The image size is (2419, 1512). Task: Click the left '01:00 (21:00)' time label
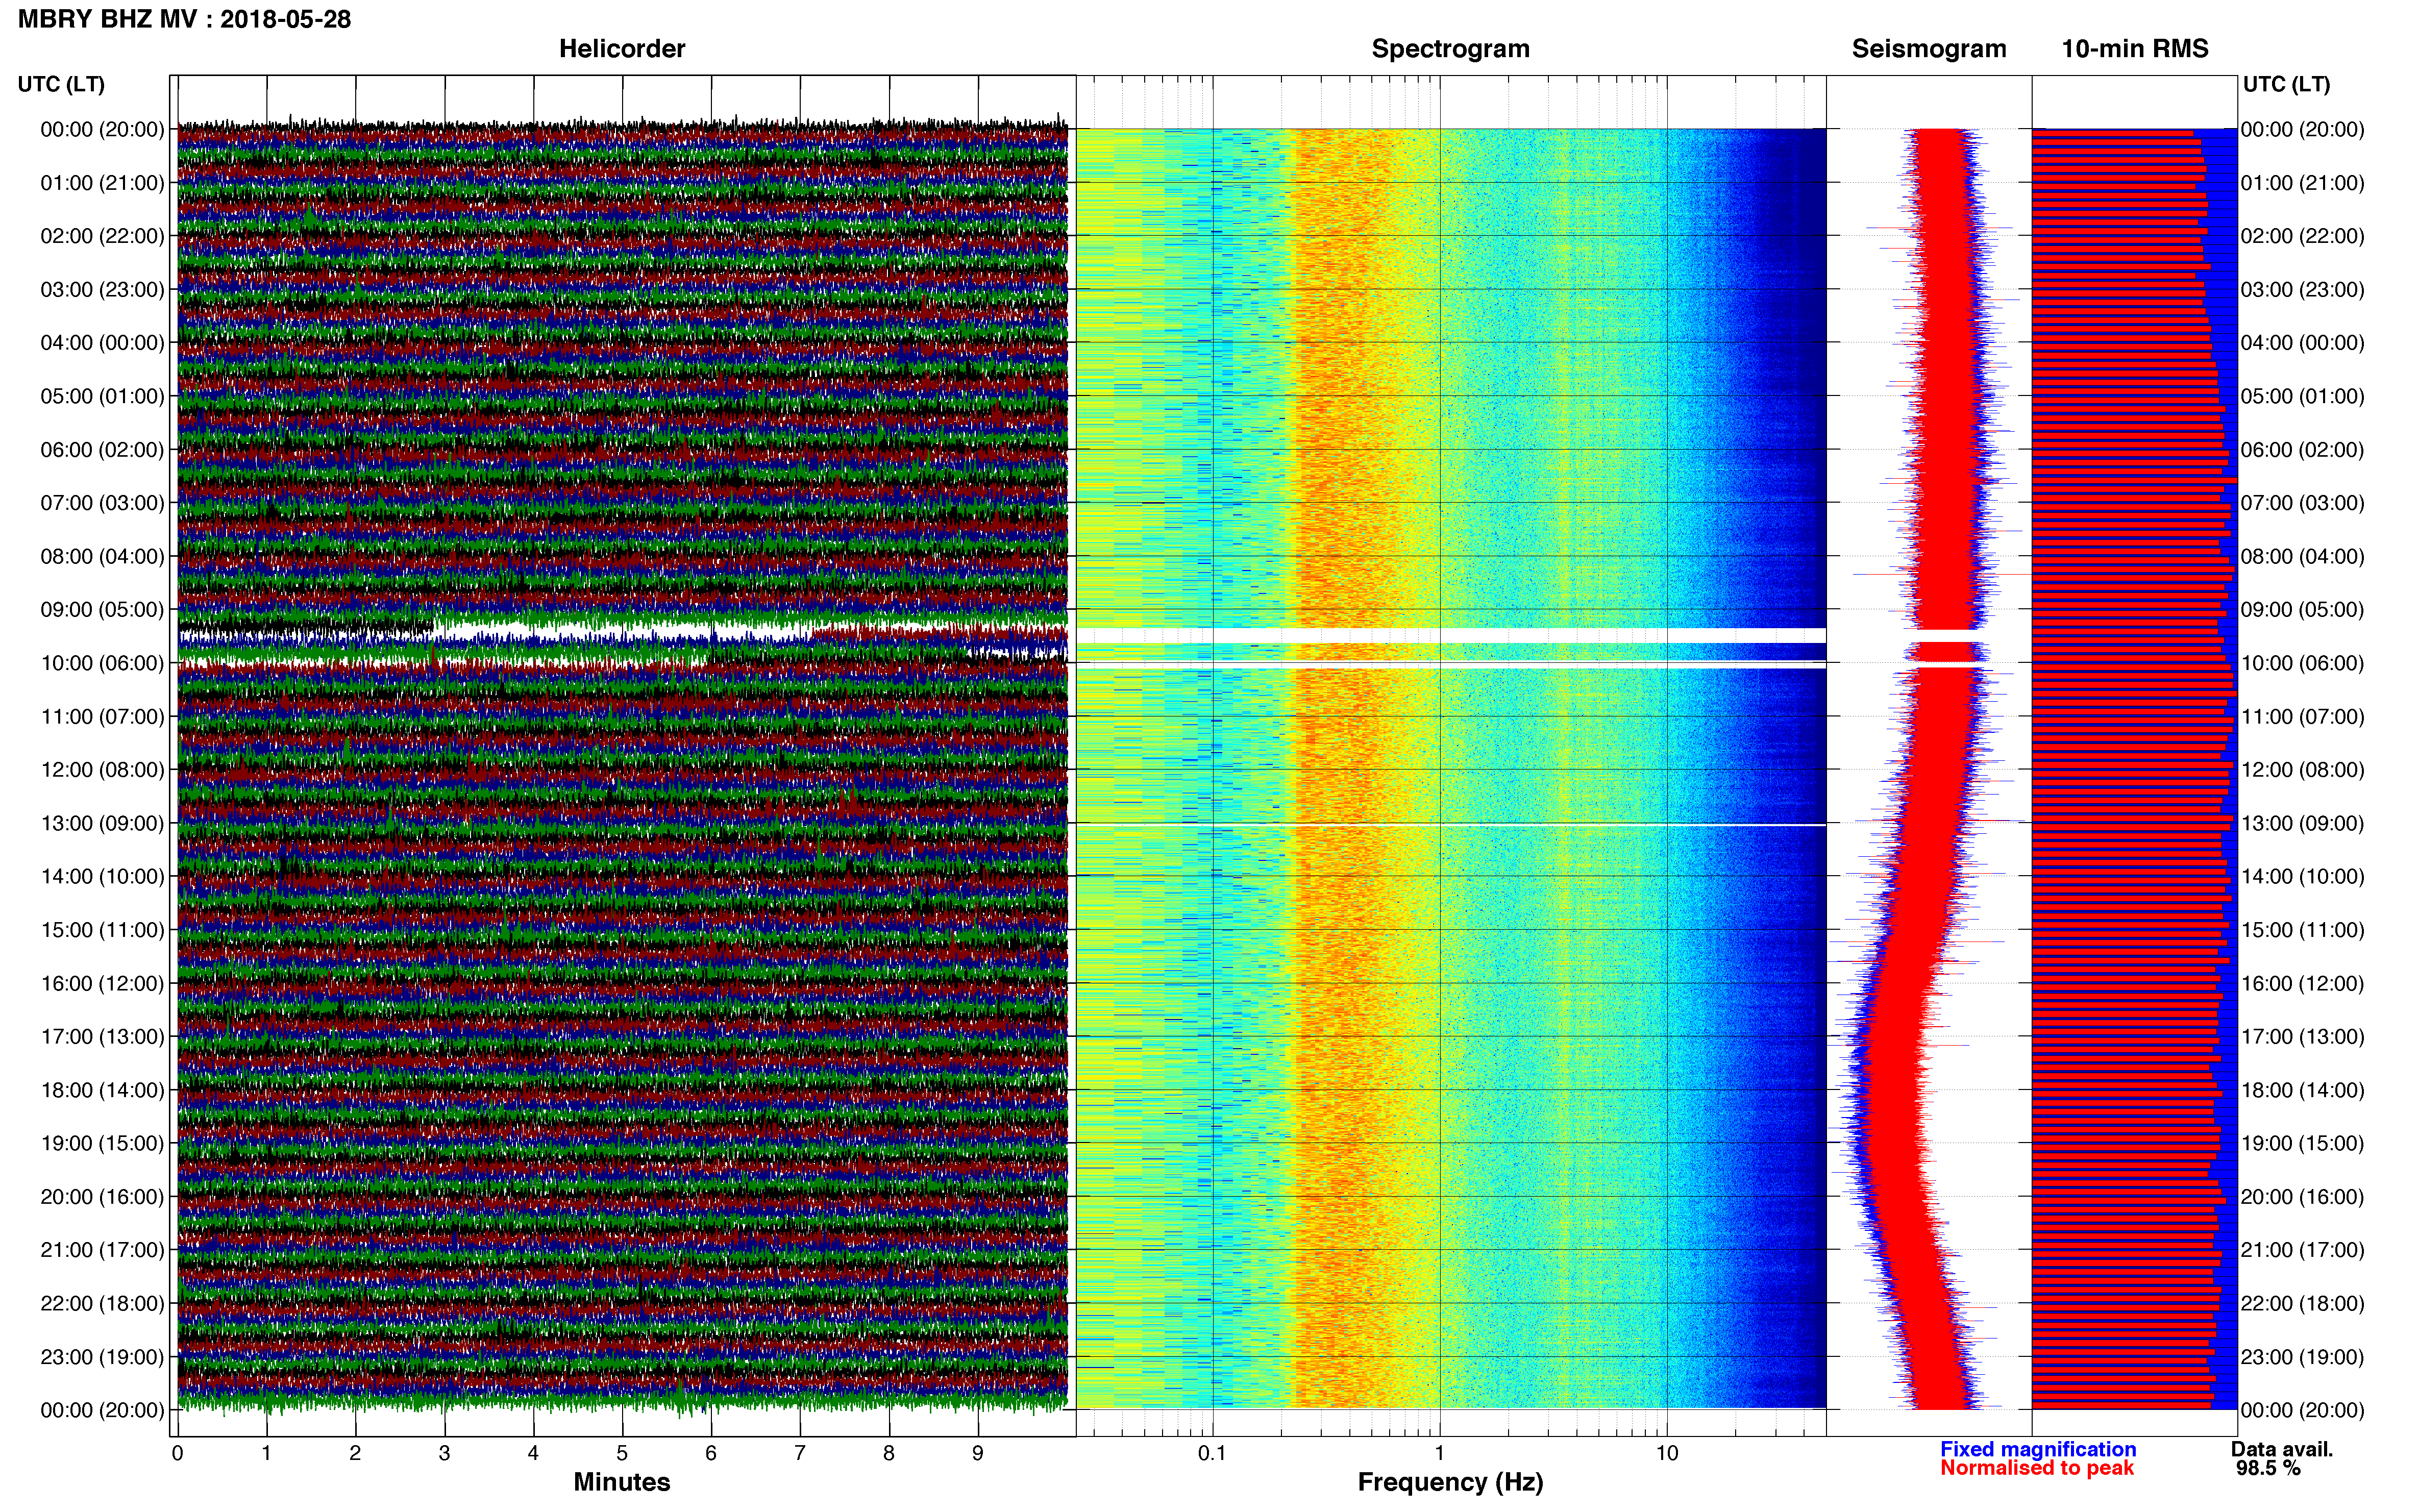pyautogui.click(x=102, y=183)
